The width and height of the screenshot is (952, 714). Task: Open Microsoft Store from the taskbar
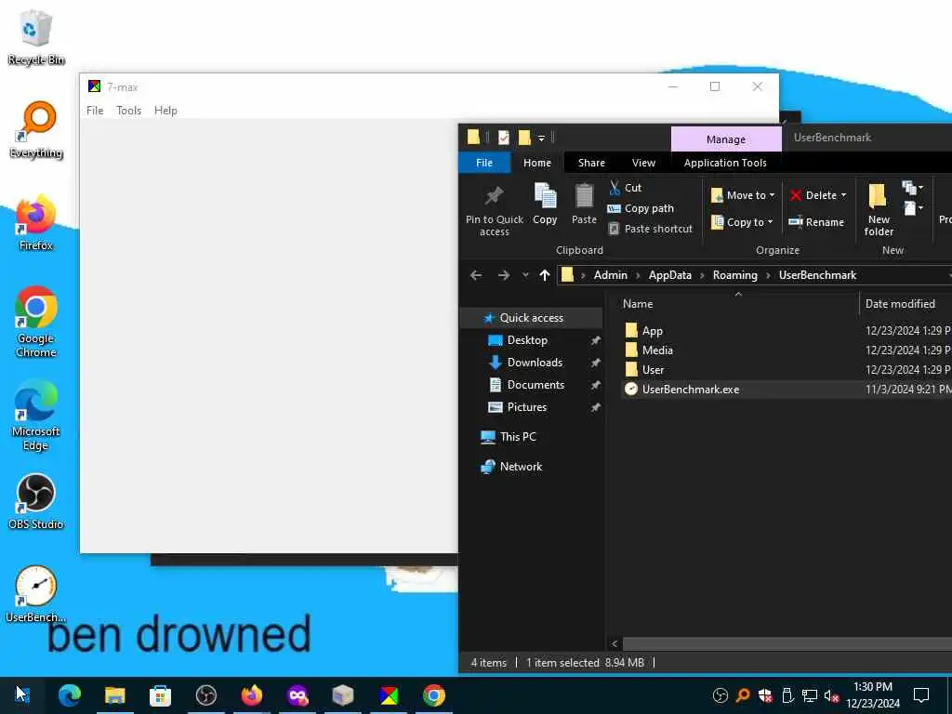click(160, 695)
